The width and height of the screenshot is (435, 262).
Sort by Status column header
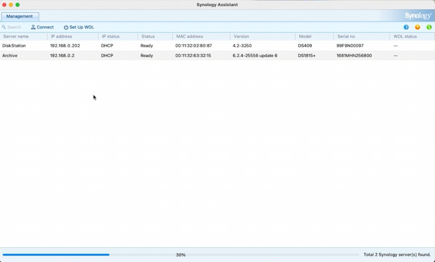coord(155,36)
